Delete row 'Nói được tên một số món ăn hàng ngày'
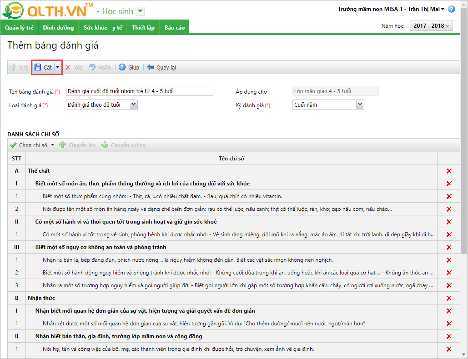This screenshot has width=468, height=359. pyautogui.click(x=448, y=209)
